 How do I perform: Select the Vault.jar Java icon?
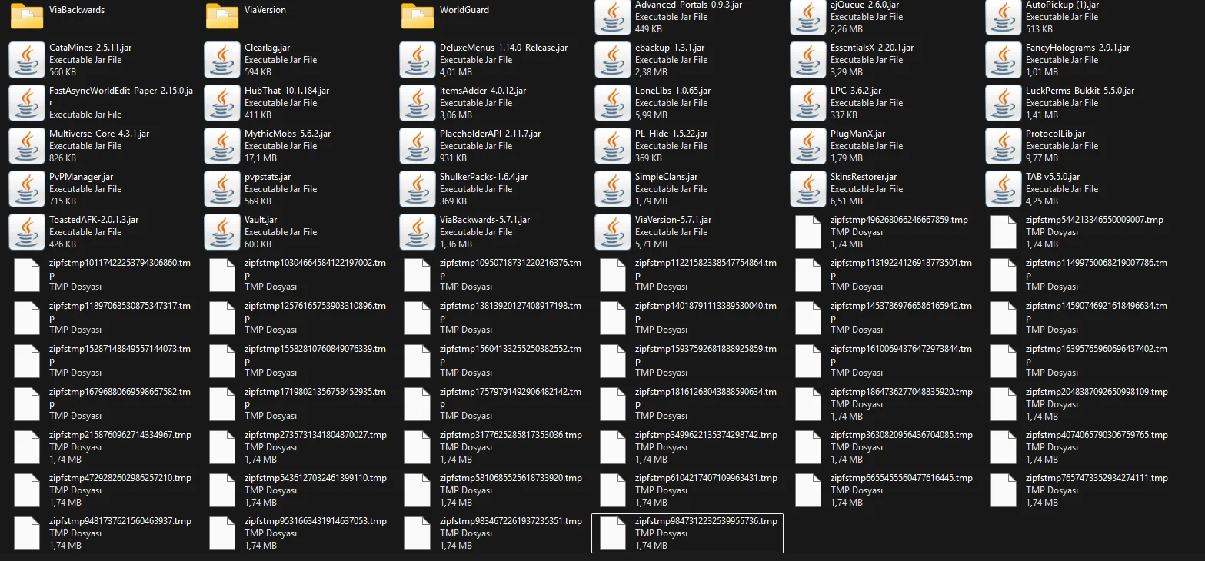point(222,232)
